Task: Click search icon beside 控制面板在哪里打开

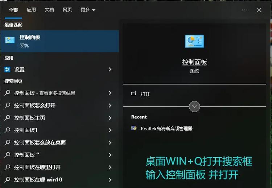Action: click(7, 167)
